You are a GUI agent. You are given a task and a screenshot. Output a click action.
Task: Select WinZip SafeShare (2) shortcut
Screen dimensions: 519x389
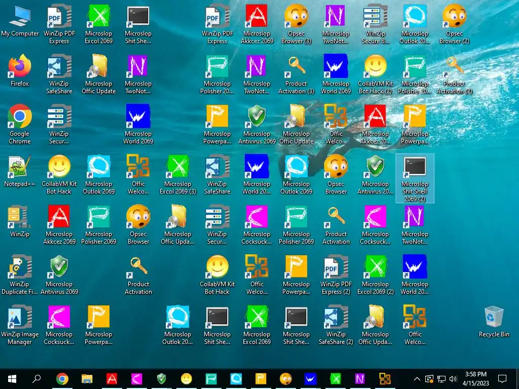[x=336, y=325]
